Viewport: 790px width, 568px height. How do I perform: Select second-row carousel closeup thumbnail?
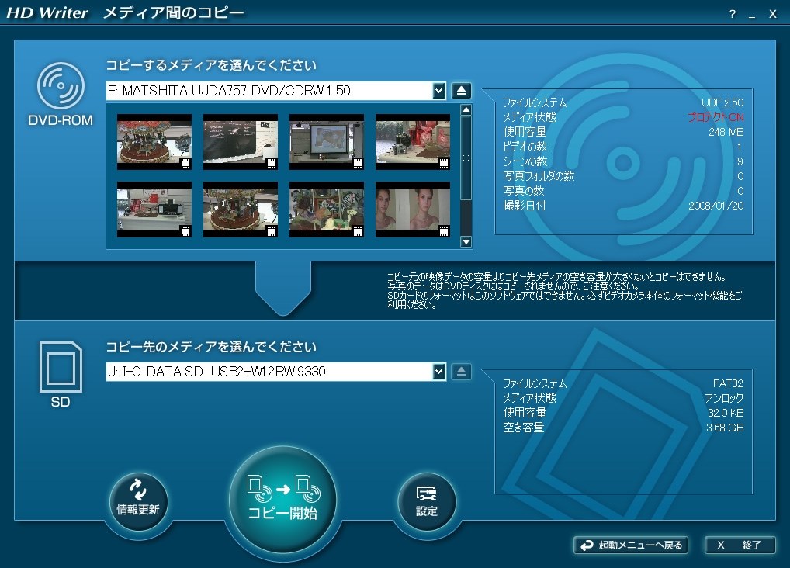241,210
